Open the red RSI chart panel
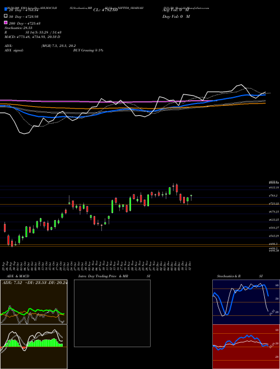The height and width of the screenshot is (369, 280). pos(246,347)
